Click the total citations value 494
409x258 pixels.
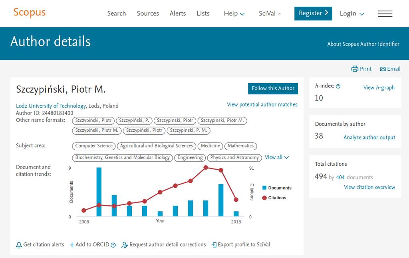[321, 177]
